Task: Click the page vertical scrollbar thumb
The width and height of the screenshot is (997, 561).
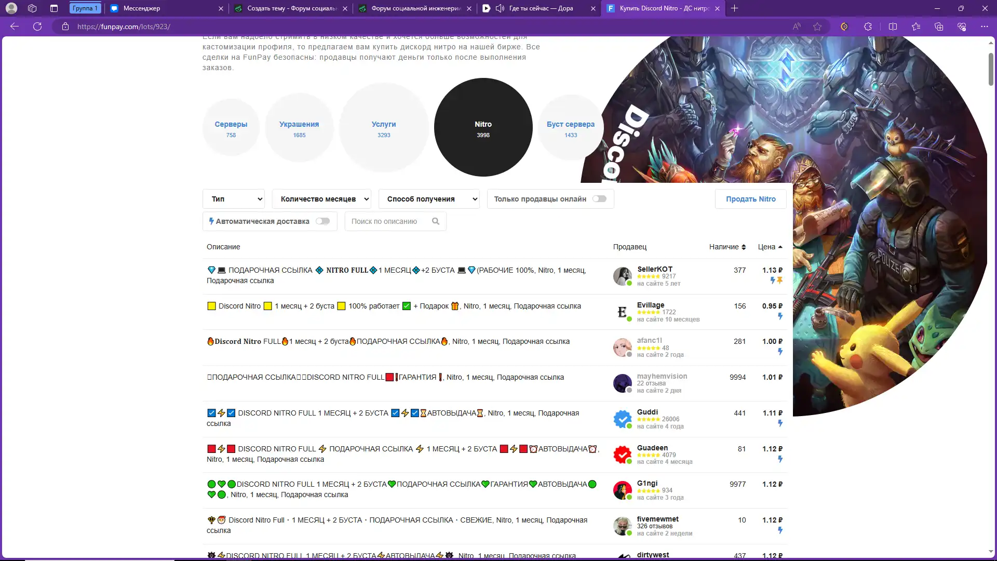Action: (x=991, y=69)
